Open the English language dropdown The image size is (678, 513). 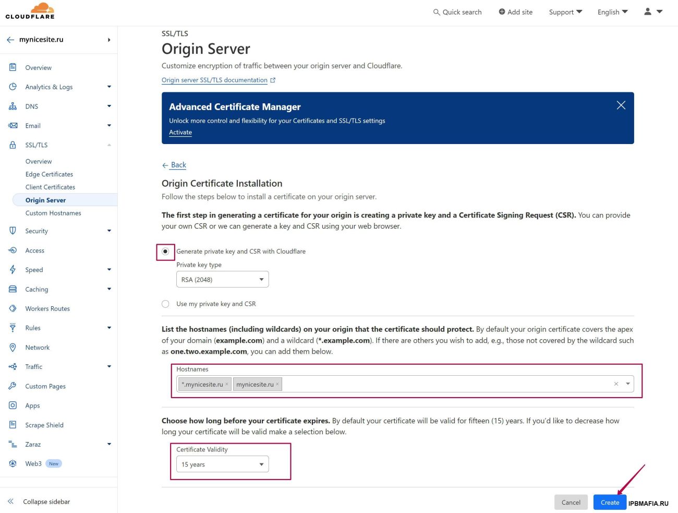613,12
